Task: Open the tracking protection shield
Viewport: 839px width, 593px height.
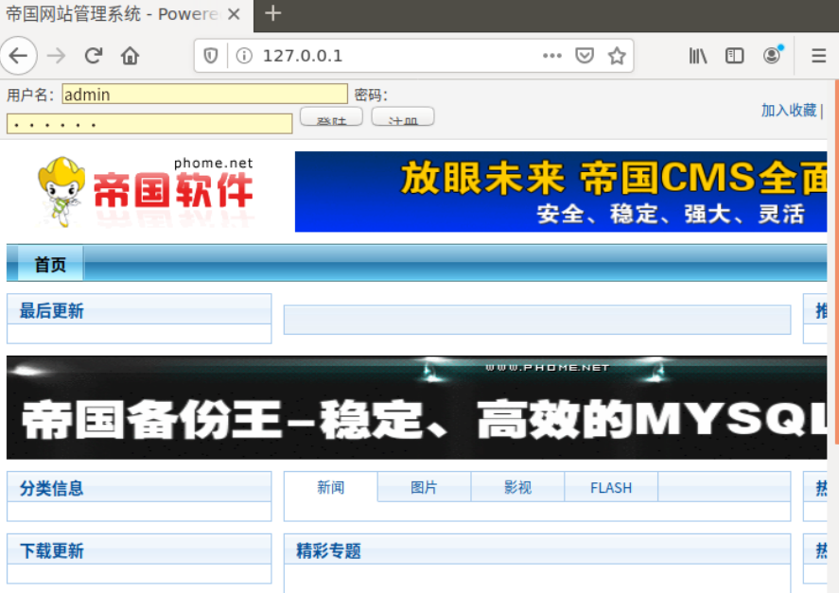Action: point(209,56)
